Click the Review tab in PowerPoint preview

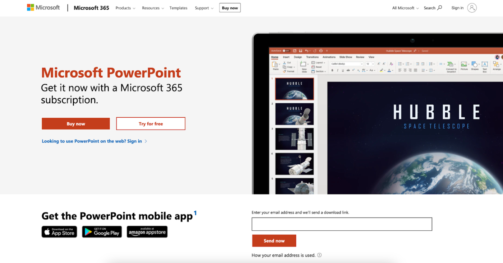click(x=360, y=57)
